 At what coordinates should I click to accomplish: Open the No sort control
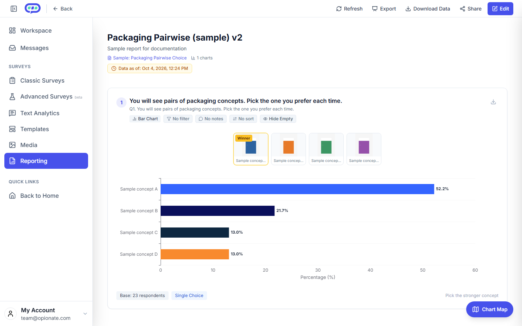point(243,119)
